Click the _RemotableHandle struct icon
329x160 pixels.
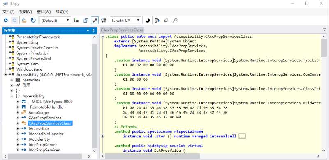(24, 107)
